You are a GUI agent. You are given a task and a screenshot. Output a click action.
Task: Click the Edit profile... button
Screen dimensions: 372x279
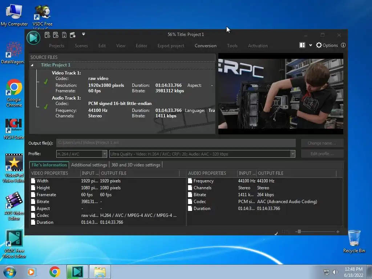[x=322, y=154]
